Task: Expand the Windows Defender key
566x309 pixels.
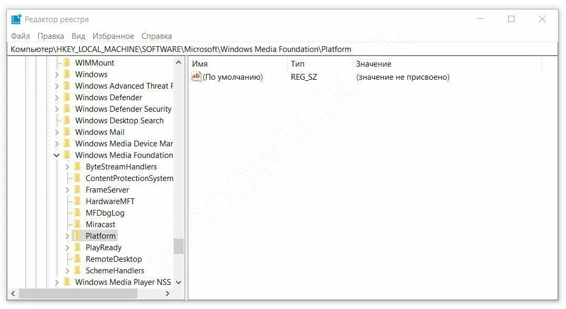Action: click(57, 98)
